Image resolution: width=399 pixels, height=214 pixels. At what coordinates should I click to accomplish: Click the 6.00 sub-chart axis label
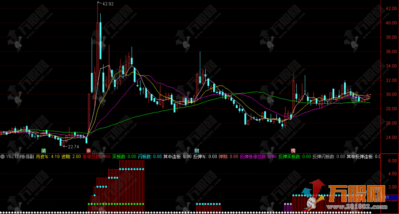[392, 161]
